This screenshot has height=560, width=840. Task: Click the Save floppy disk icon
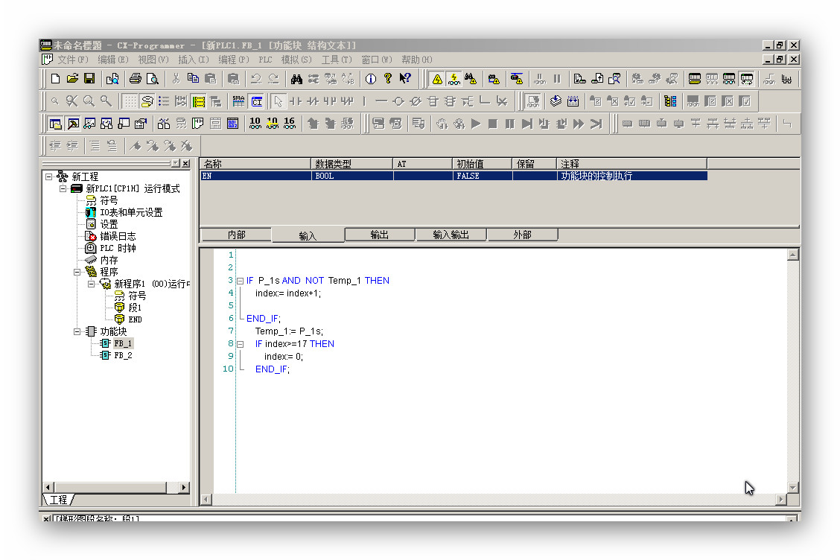click(89, 79)
